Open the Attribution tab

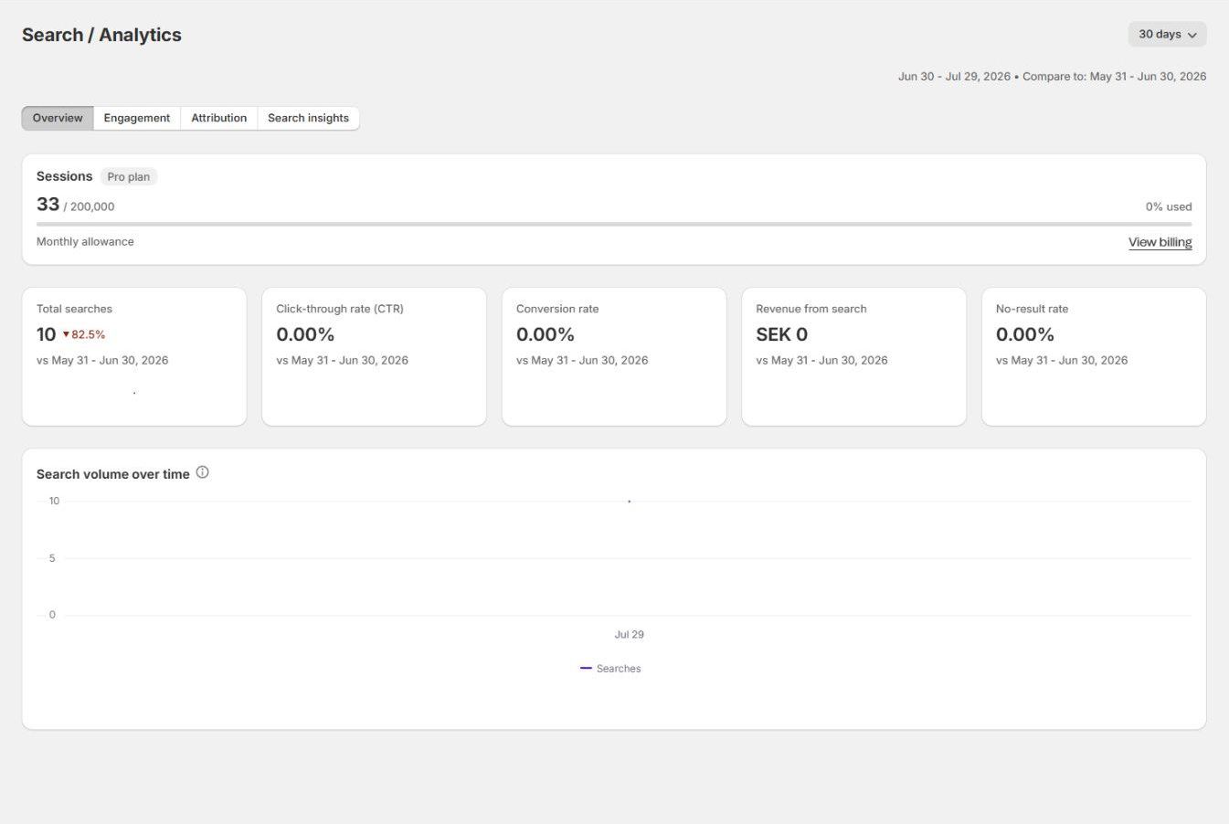(219, 118)
